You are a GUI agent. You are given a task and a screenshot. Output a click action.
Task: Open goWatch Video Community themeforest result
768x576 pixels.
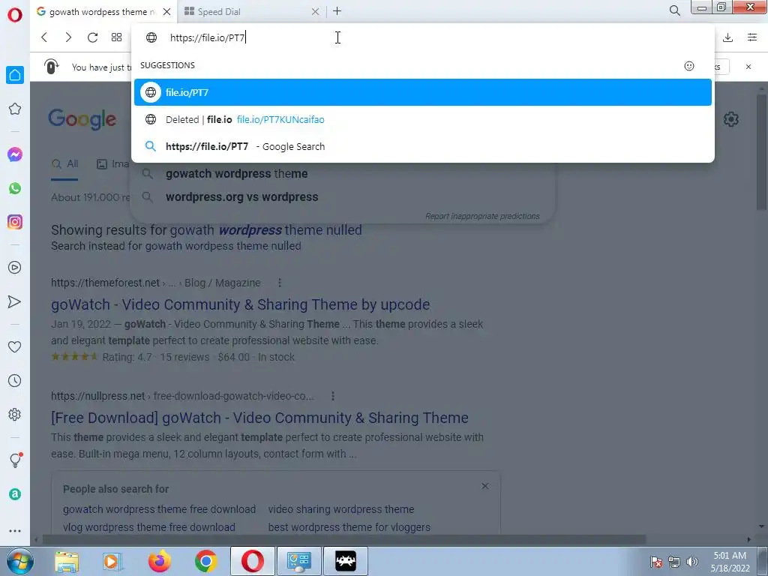point(241,304)
